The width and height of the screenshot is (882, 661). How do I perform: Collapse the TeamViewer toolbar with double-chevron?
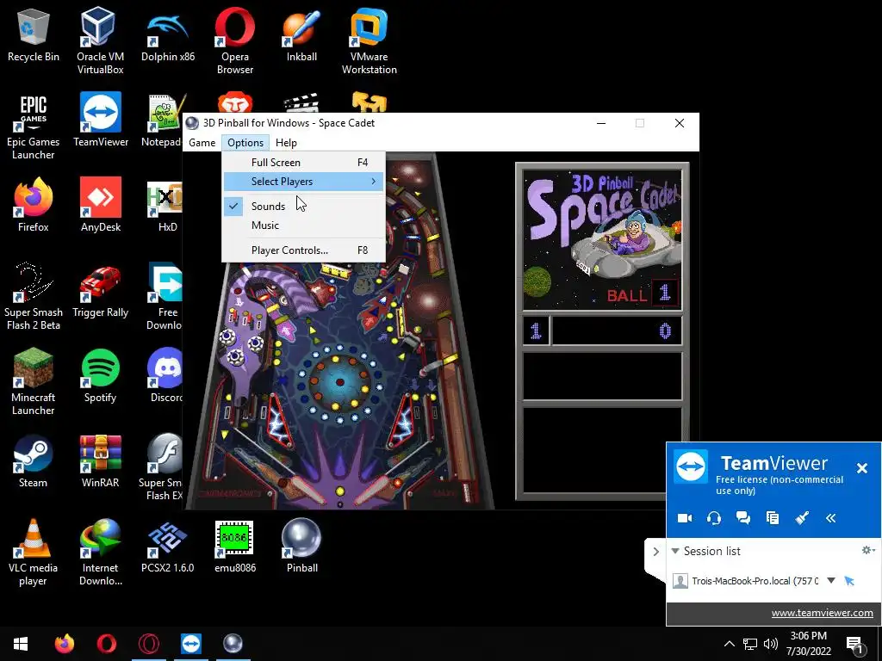(x=831, y=518)
